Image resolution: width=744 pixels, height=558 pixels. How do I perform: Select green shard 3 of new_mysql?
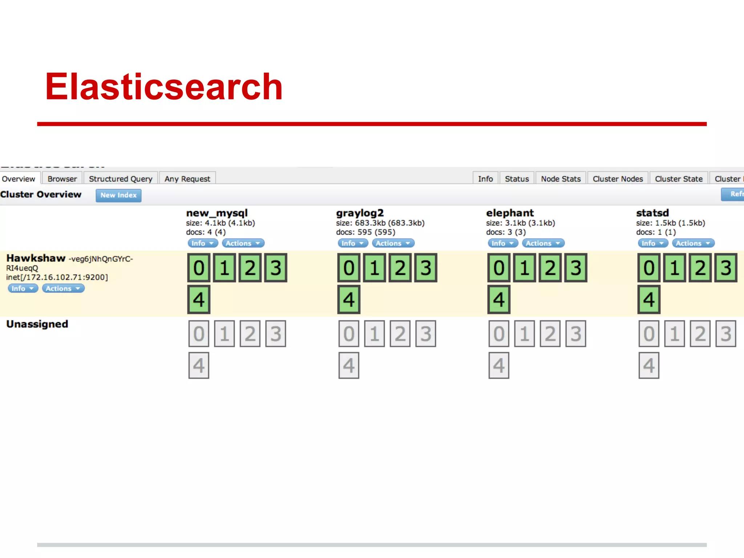pyautogui.click(x=276, y=268)
